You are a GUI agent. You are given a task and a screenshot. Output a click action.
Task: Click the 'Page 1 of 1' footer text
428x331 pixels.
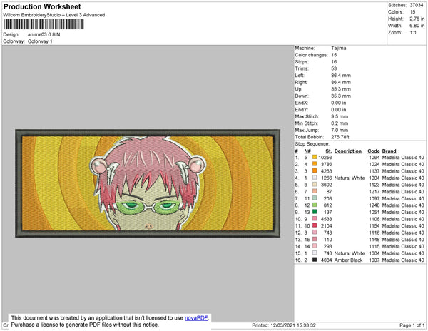point(412,325)
